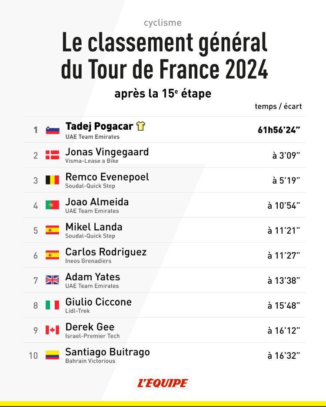
Task: Click the Slovenian flag icon
Action: pos(53,130)
